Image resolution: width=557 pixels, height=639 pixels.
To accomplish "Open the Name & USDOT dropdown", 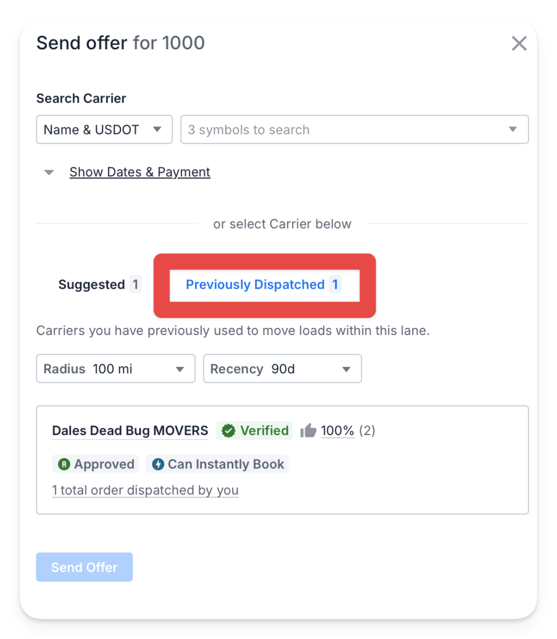I will (104, 129).
